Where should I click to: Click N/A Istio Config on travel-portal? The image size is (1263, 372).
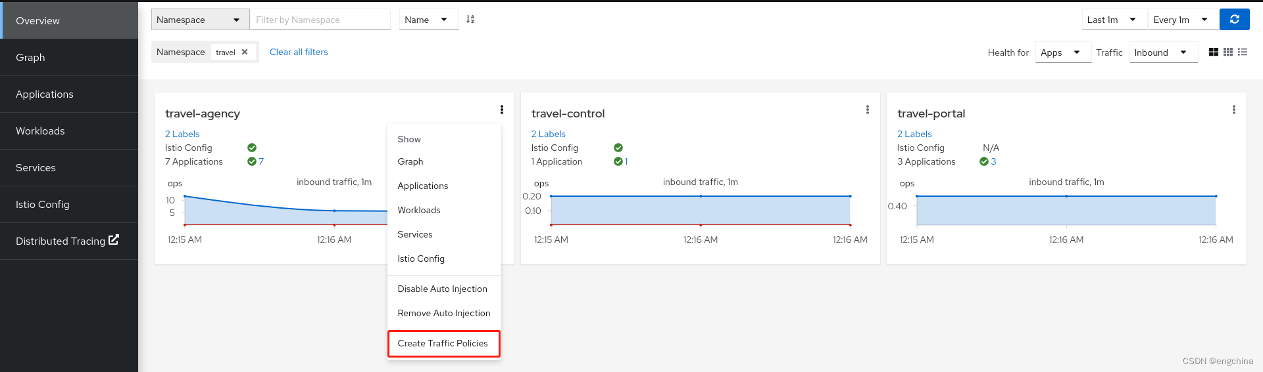[991, 148]
